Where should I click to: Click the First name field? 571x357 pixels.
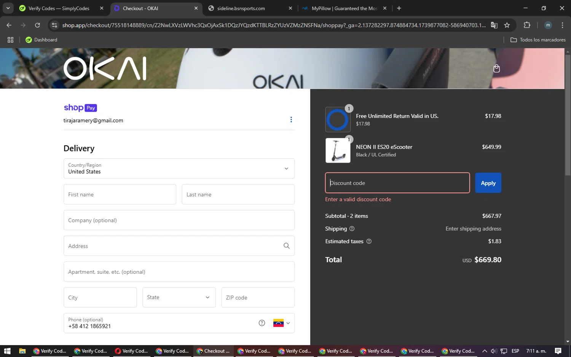click(x=120, y=194)
